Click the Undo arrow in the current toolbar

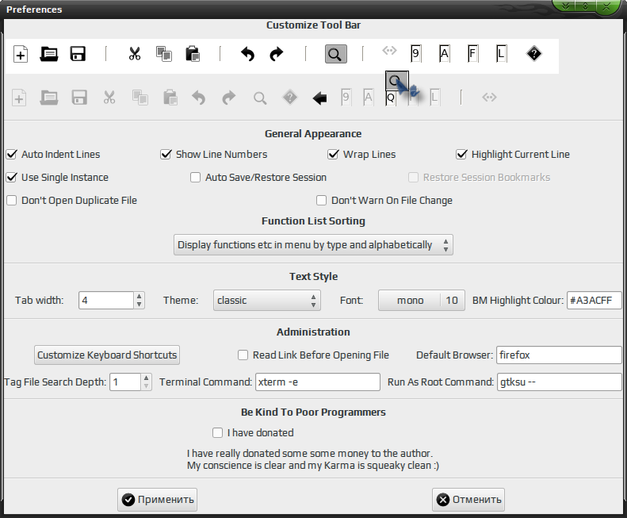coord(247,54)
